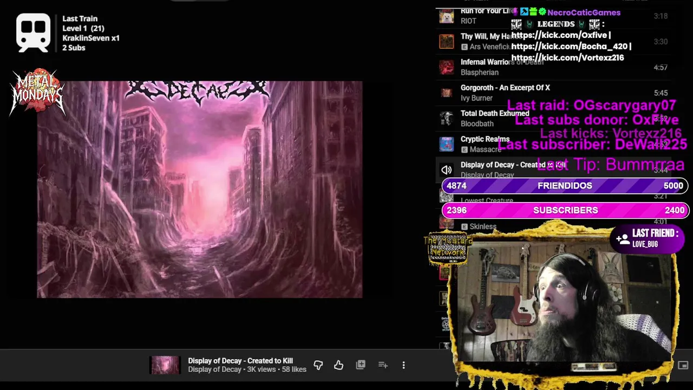Play Infernal Warriors of Death track

(x=502, y=62)
